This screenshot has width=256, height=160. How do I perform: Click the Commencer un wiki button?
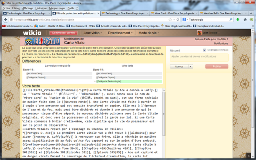click(63, 33)
